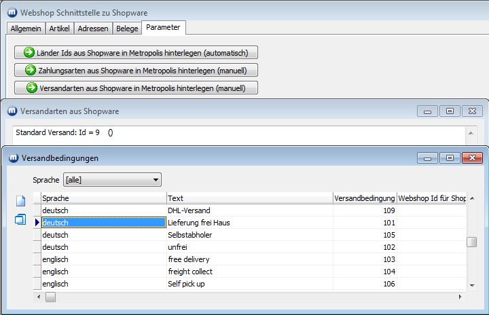Click the table's vertical scrollbar thumb
This screenshot has height=315, width=489.
(x=471, y=242)
